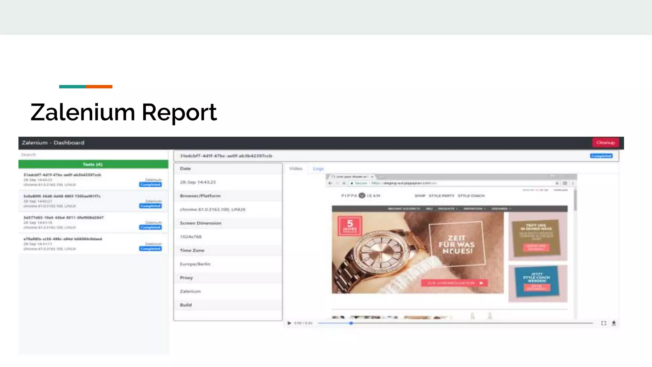Click red Zur Uhrenkollektion banner button
This screenshot has height=367, width=652.
[454, 283]
